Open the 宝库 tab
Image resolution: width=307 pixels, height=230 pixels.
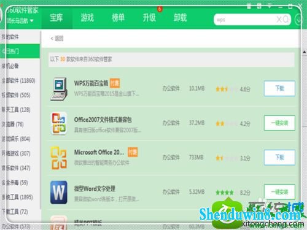[56, 18]
